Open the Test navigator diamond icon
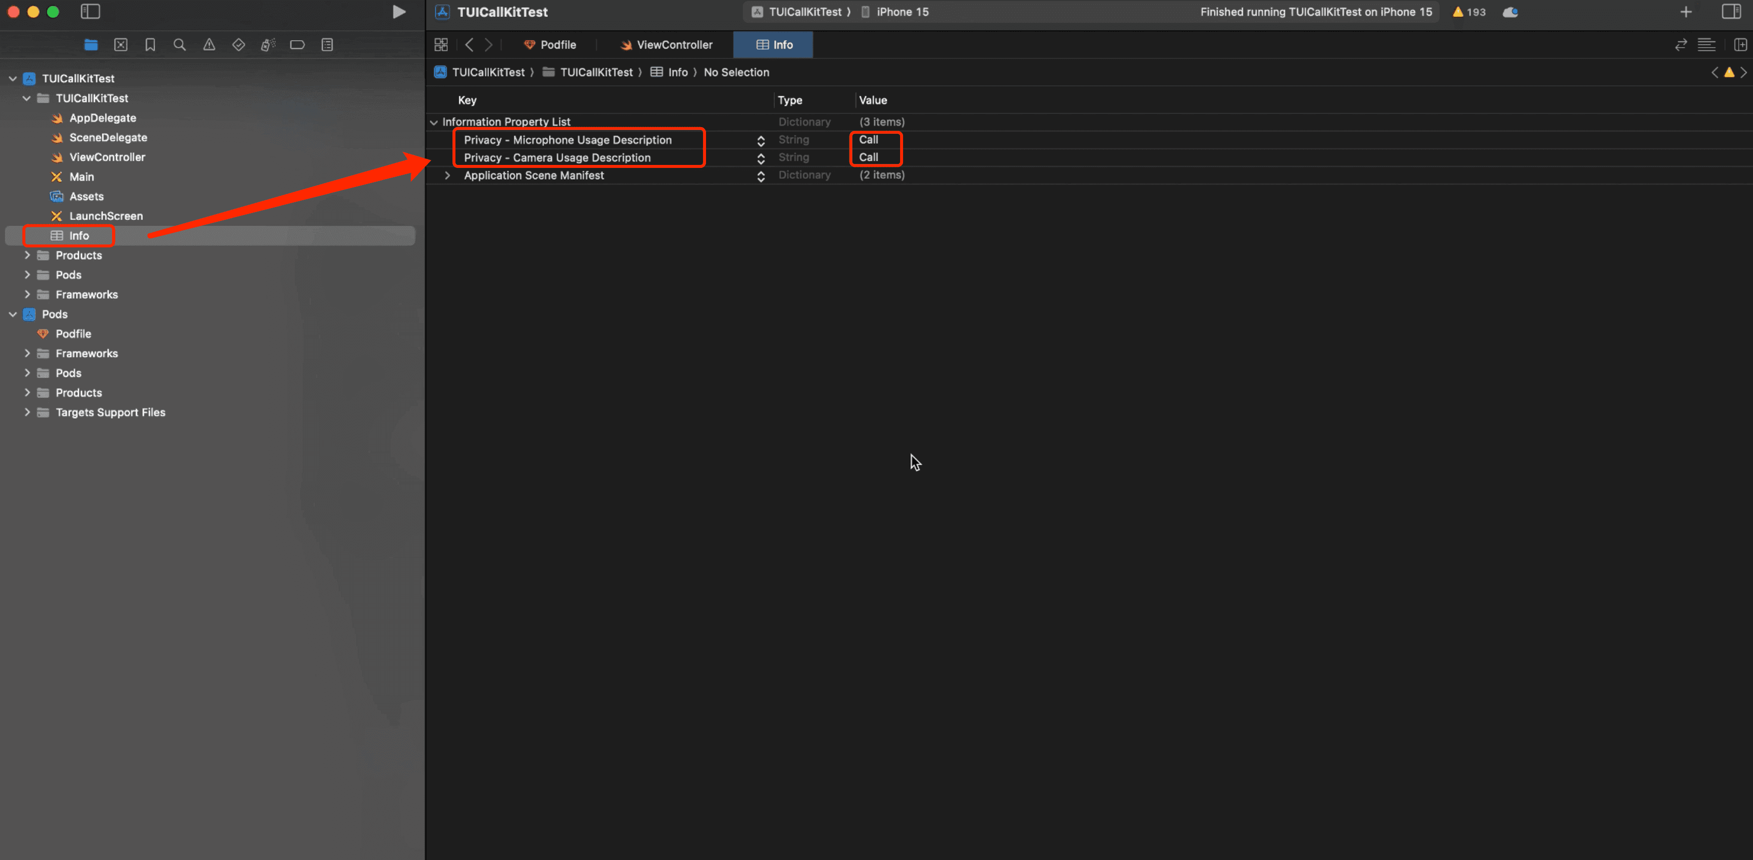Image resolution: width=1753 pixels, height=860 pixels. pos(238,45)
